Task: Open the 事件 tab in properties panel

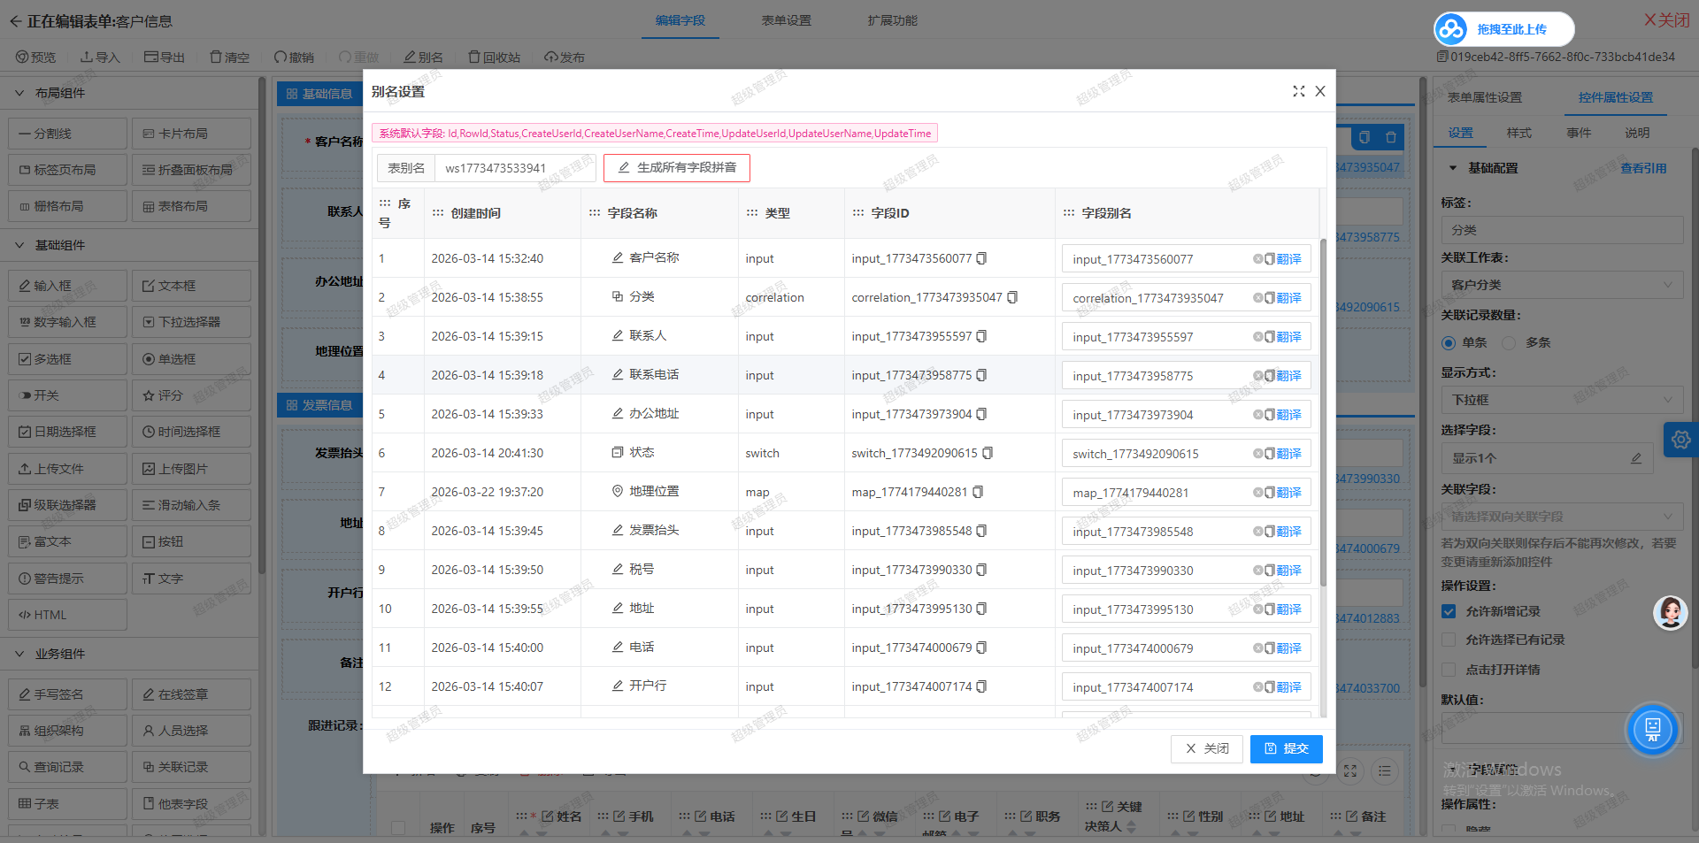Action: (1579, 133)
